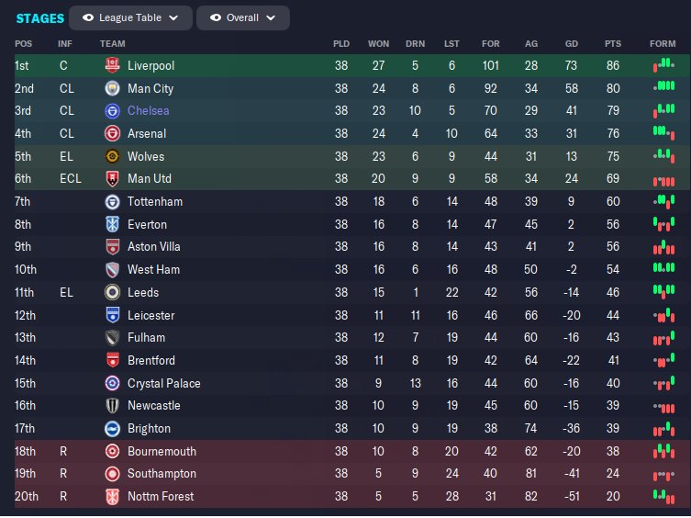Click the Wolves club badge icon
This screenshot has width=691, height=518.
113,156
